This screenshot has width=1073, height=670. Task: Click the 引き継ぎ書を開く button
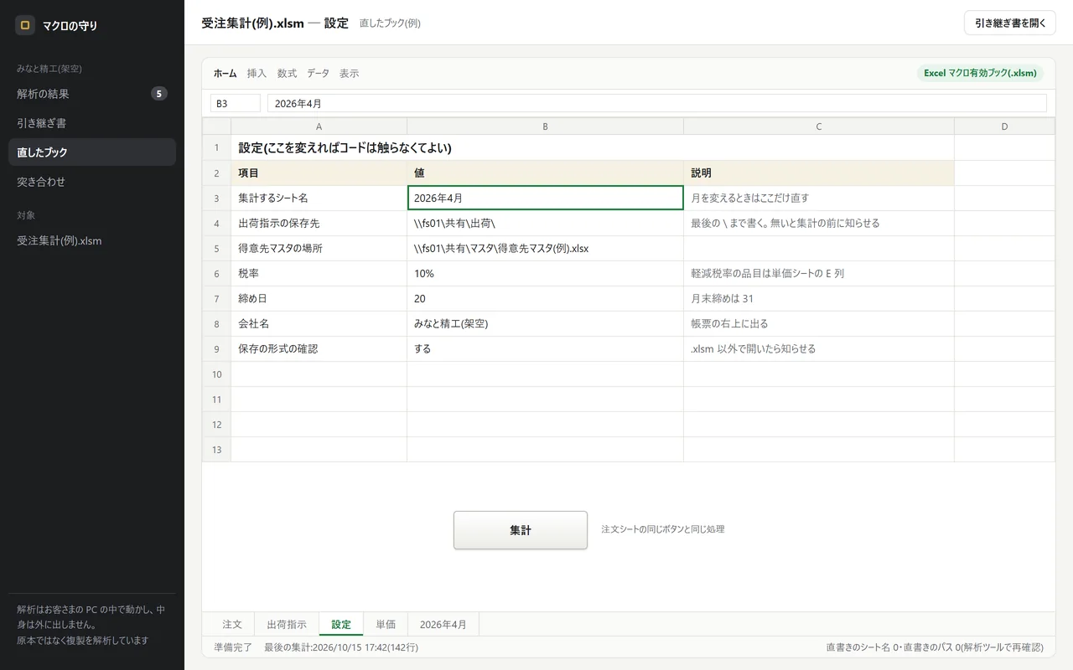pos(1010,23)
